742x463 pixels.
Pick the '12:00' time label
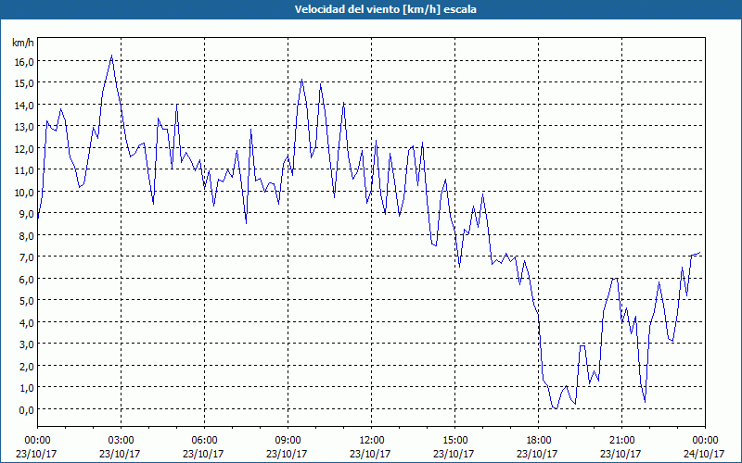[372, 441]
